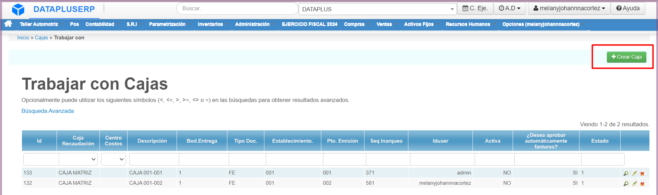Open Caja Recaudación filter dropdown

pyautogui.click(x=78, y=159)
